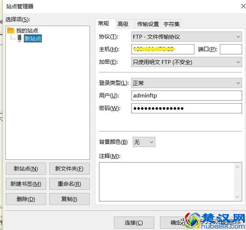
Task: Click the 新文件夹(F) button
Action: [x=69, y=169]
